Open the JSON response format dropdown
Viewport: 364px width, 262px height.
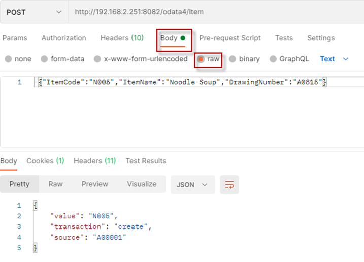coord(193,185)
